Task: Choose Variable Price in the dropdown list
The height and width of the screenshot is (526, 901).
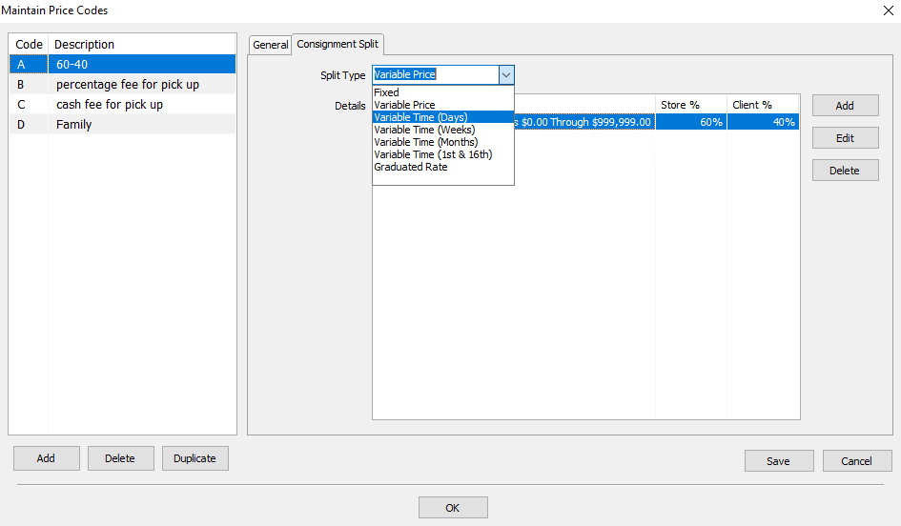Action: 443,105
